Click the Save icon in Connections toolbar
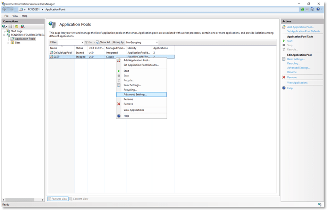328x211 pixels. 10,27
